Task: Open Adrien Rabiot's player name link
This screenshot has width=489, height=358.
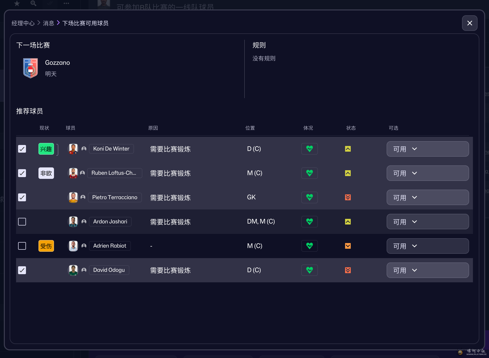Action: 110,246
